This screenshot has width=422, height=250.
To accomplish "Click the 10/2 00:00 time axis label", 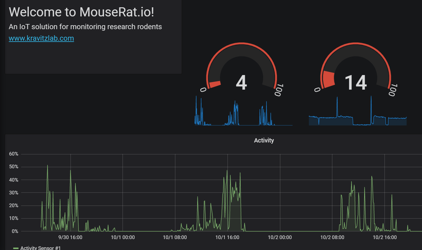I will pyautogui.click(x=280, y=237).
